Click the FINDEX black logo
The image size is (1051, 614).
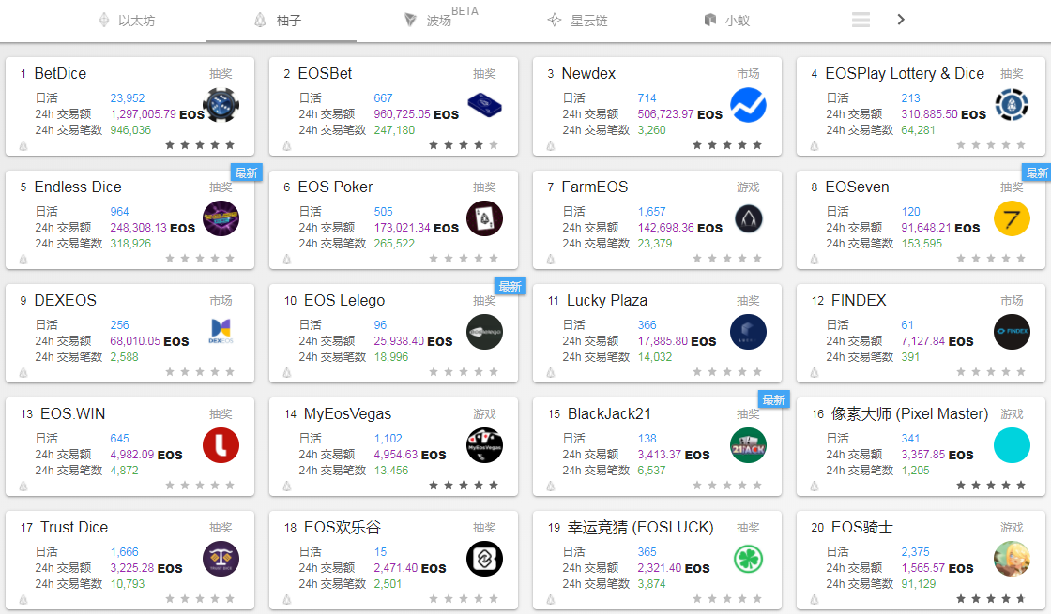point(1012,332)
